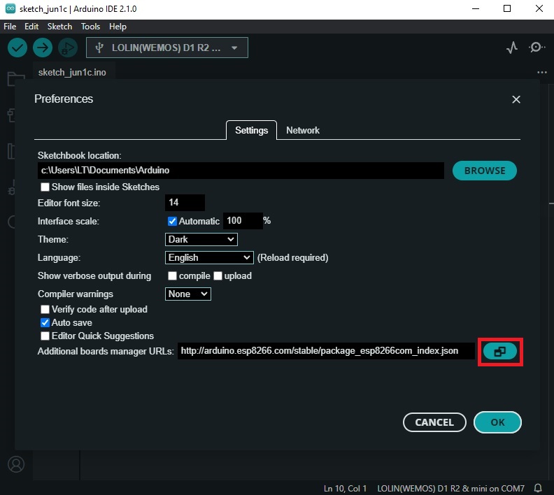Open the Serial Plotter icon

point(511,48)
